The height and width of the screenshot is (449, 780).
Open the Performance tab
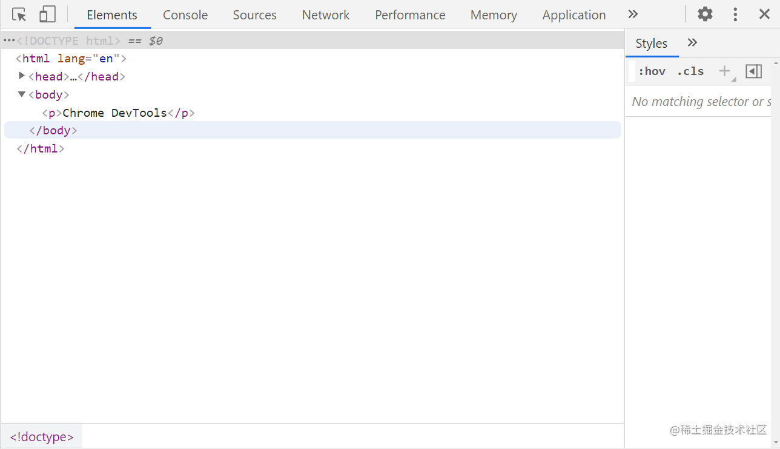(x=410, y=15)
